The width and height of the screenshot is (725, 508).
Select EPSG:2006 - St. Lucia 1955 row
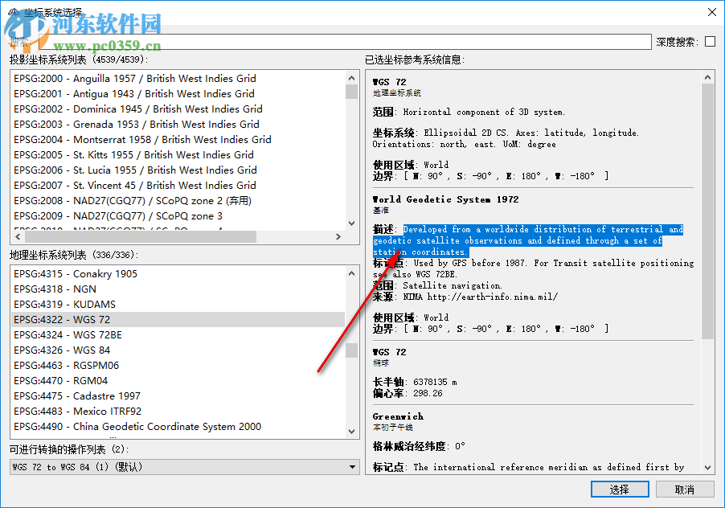pyautogui.click(x=178, y=170)
